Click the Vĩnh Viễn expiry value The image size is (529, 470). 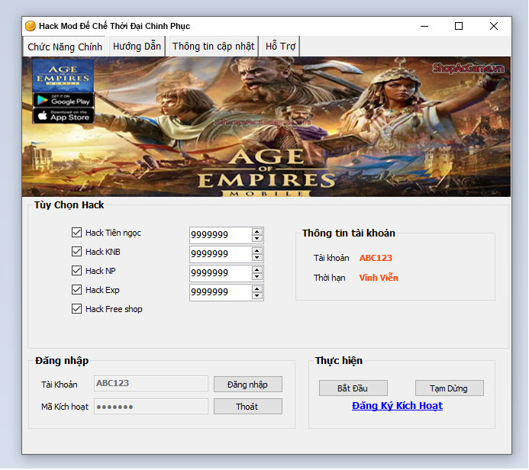379,278
